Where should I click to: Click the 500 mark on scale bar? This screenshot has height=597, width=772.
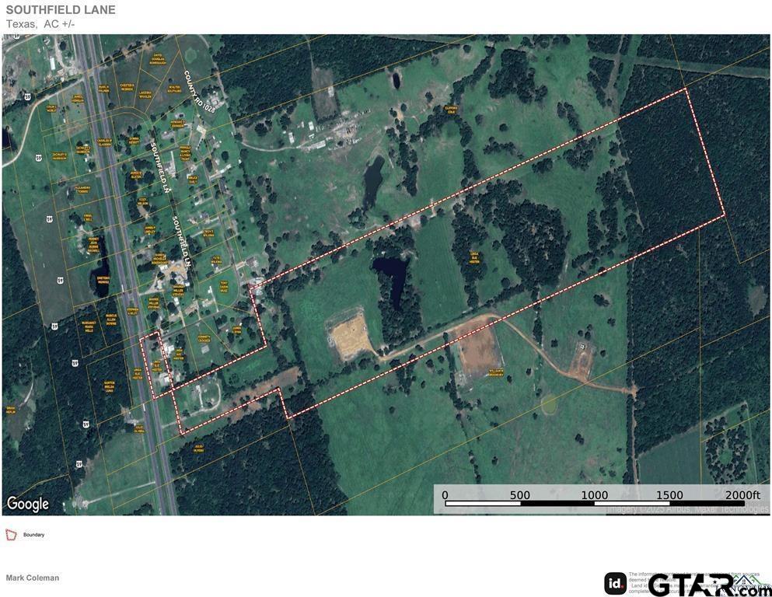click(x=520, y=495)
